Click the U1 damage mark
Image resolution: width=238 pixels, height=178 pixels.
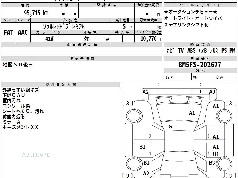[216, 154]
